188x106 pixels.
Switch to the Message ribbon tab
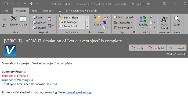tap(21, 11)
